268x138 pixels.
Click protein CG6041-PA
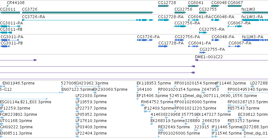point(200,43)
